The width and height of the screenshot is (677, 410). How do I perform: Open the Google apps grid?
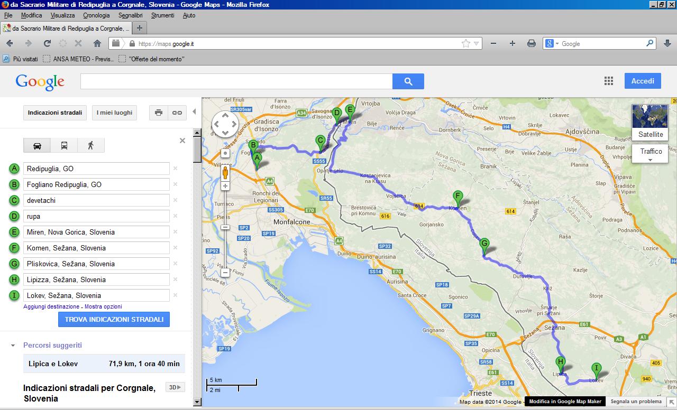(x=609, y=81)
